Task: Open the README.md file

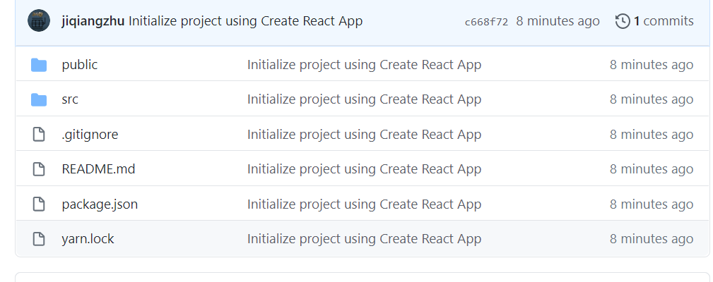Action: pyautogui.click(x=98, y=169)
